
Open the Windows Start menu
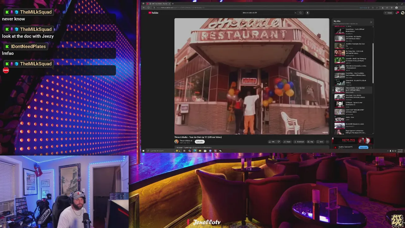[x=143, y=151]
